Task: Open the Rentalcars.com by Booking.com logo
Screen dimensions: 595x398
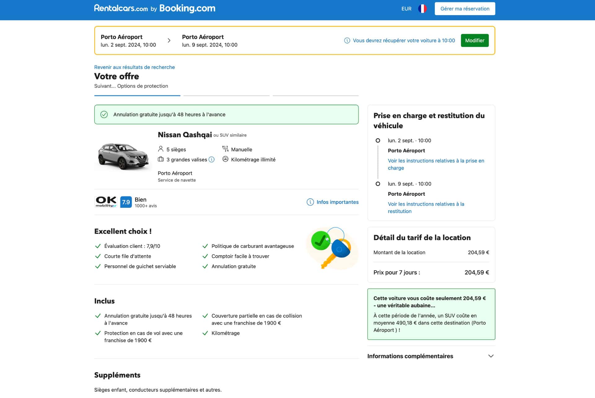Action: click(155, 8)
